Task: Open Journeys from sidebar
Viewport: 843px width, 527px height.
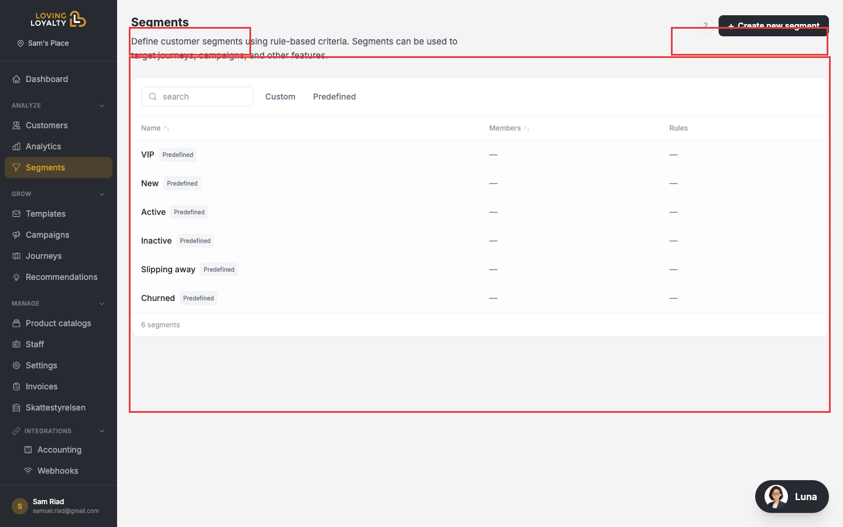Action: [59, 256]
